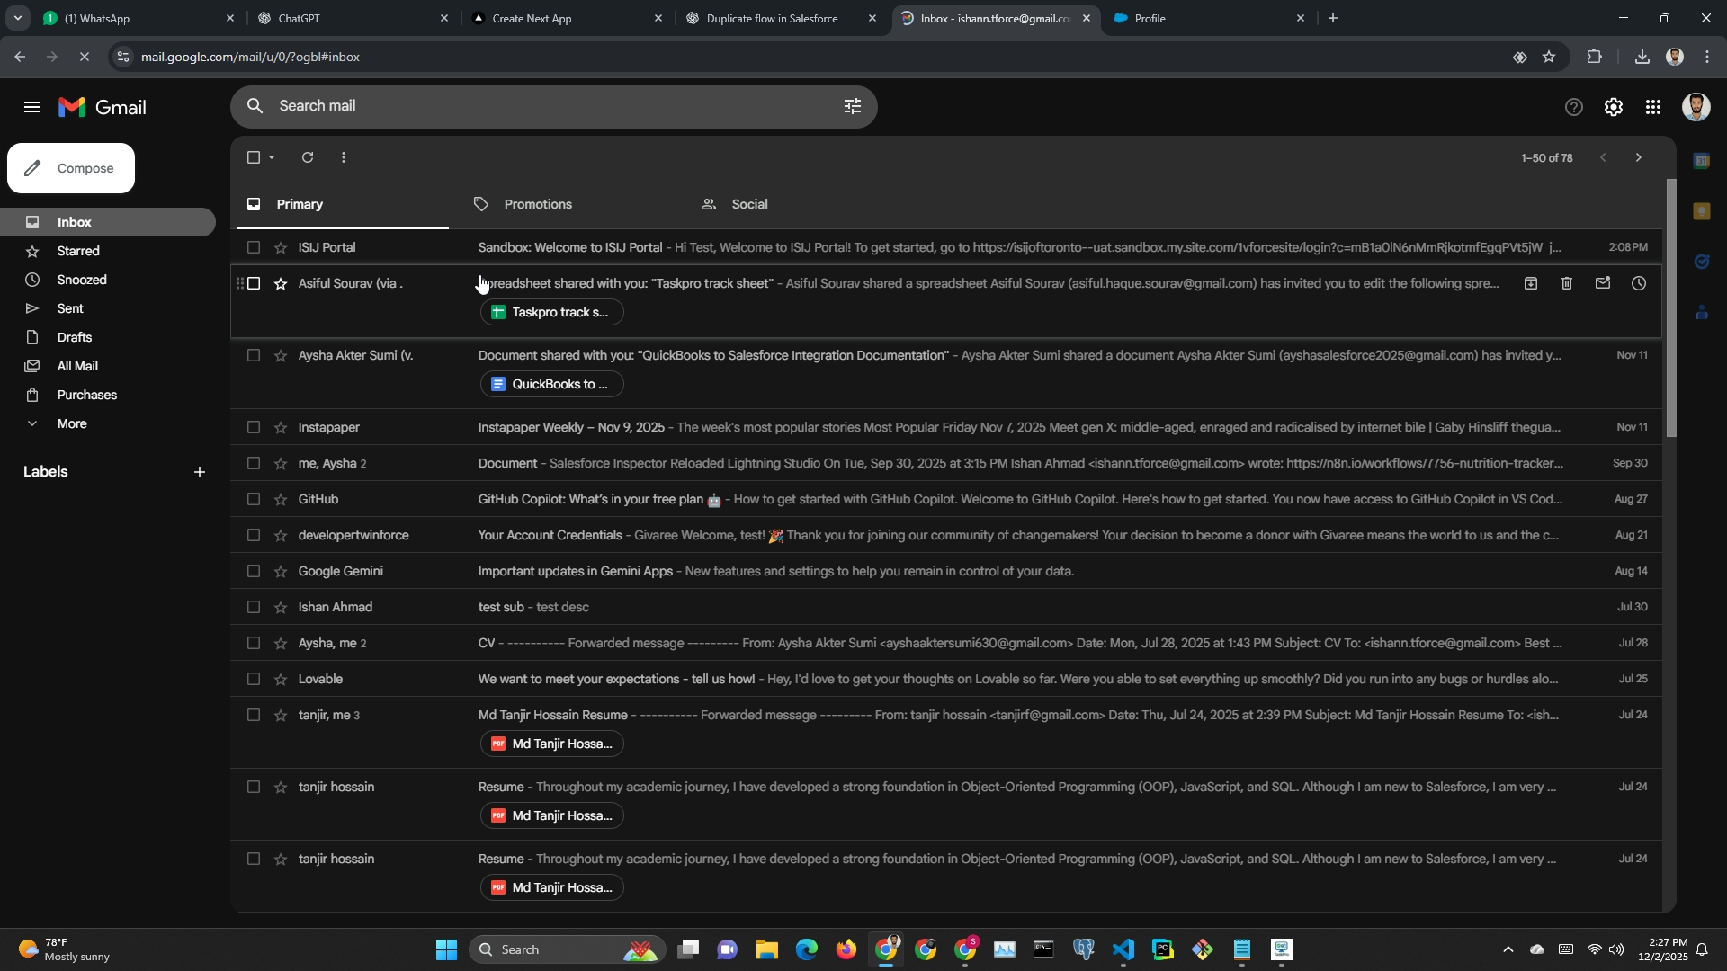
Task: Archive the Taskpro track sheet email
Action: click(x=1531, y=284)
